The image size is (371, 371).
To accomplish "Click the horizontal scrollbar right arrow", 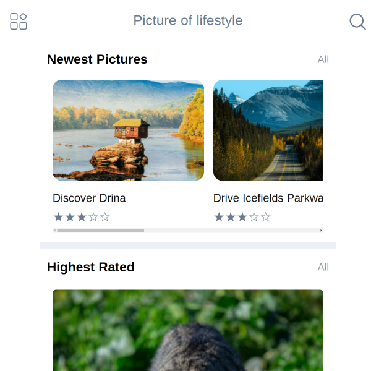I will click(x=321, y=231).
